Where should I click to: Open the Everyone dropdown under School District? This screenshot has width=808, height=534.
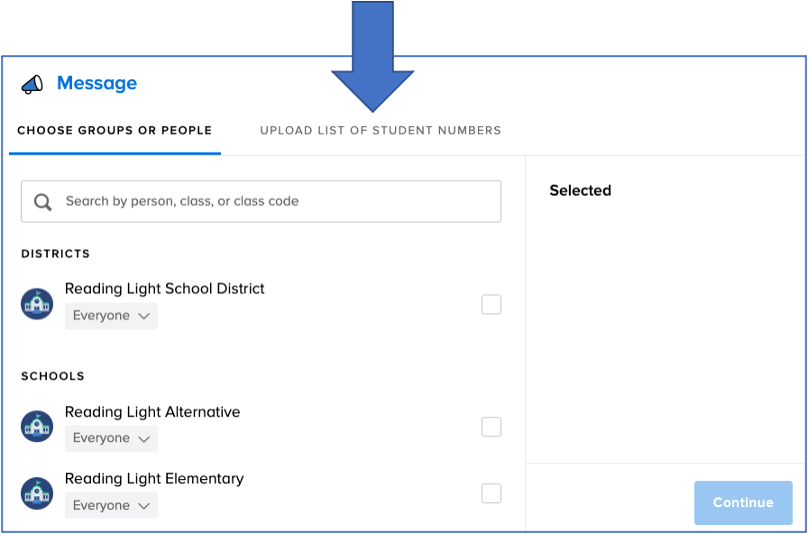tap(111, 316)
